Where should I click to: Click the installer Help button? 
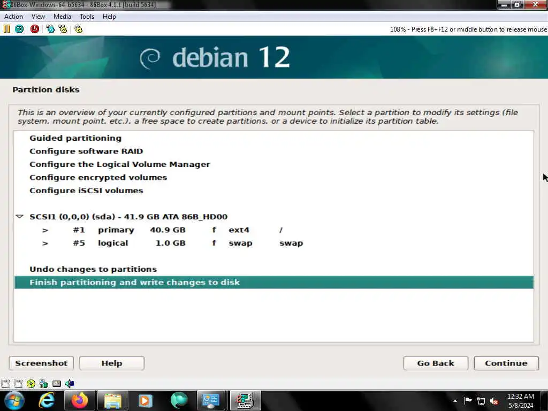[112, 363]
